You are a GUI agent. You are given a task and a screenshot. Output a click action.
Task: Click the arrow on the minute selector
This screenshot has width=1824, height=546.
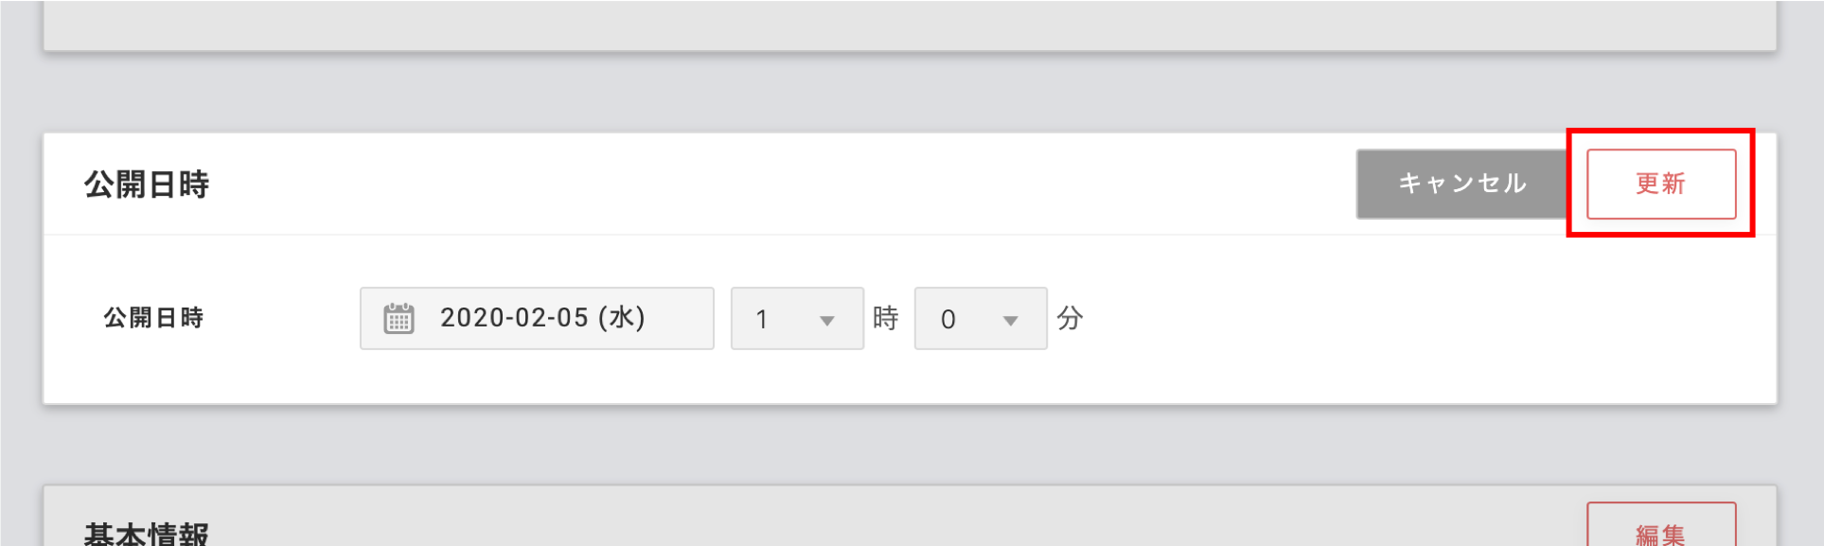tap(1011, 321)
